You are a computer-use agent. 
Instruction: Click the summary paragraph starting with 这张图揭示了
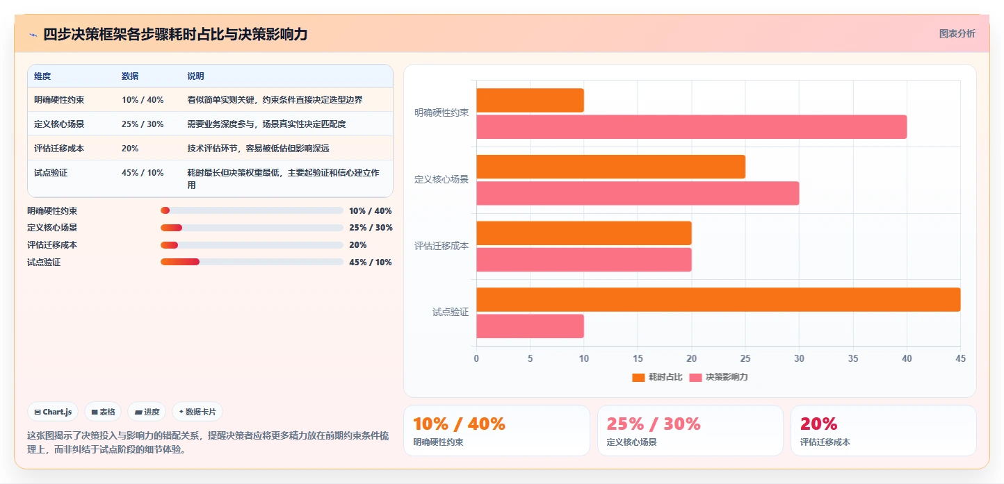[x=208, y=442]
